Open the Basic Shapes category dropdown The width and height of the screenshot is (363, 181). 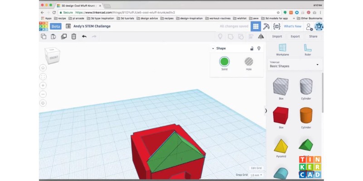294,64
